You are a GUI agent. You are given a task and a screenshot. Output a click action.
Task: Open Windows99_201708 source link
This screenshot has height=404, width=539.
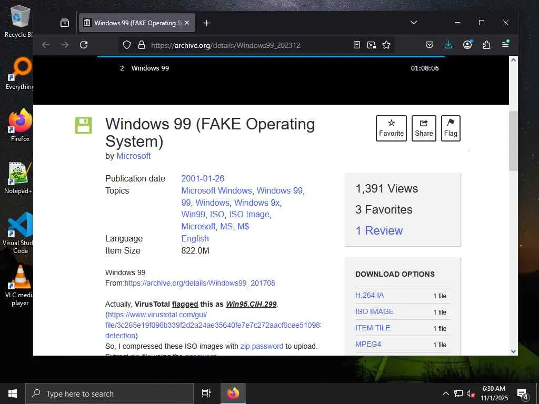199,283
